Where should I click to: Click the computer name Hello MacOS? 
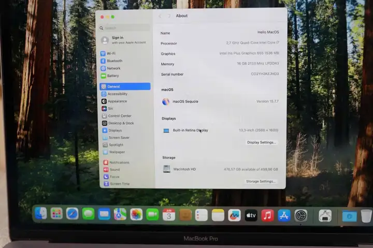(x=268, y=32)
